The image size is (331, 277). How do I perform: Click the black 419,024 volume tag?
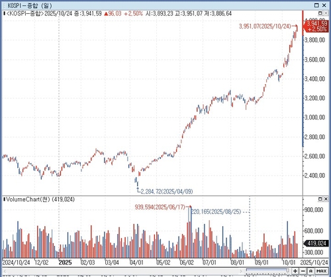coord(316,243)
